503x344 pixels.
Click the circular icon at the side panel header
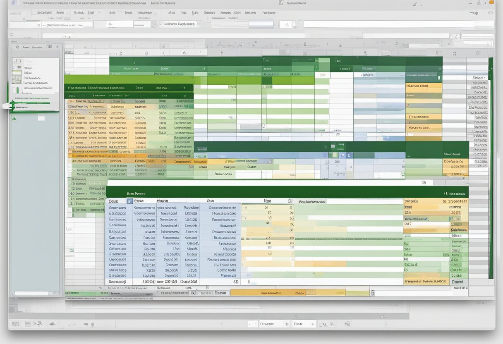[x=17, y=47]
